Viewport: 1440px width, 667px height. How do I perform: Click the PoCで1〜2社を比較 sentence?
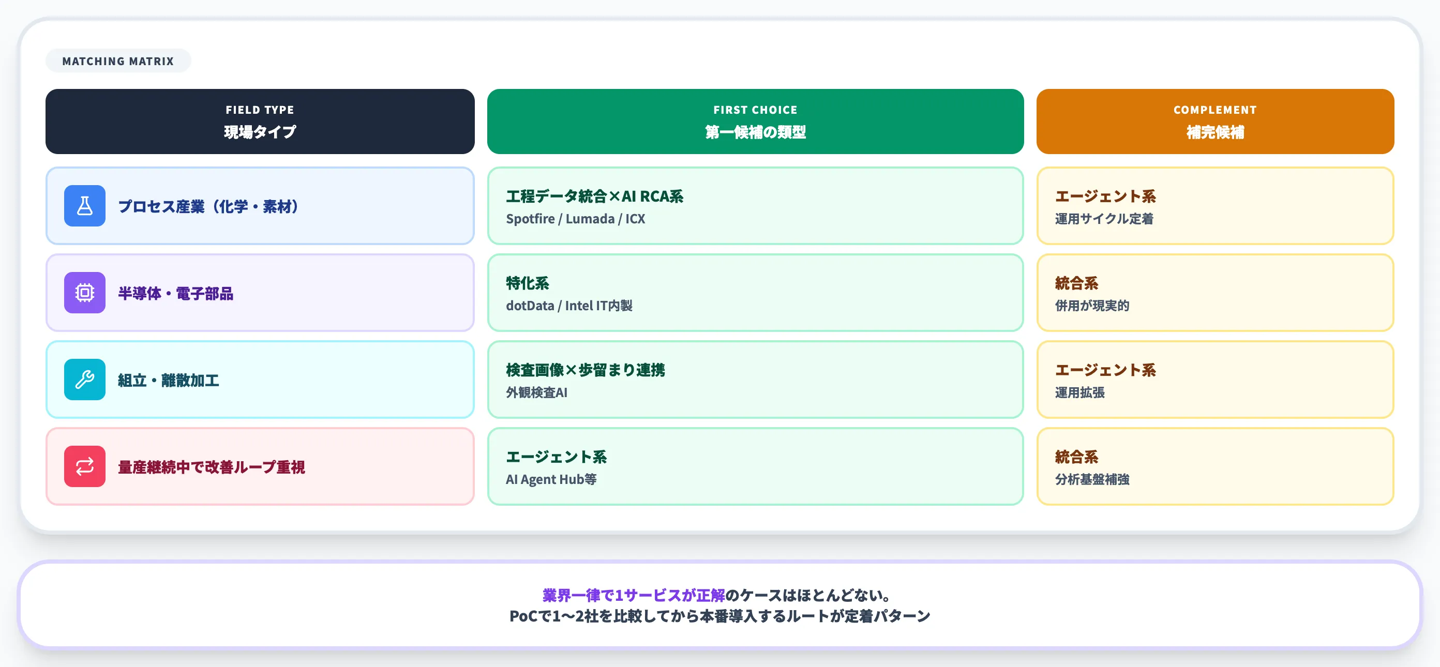pyautogui.click(x=719, y=616)
